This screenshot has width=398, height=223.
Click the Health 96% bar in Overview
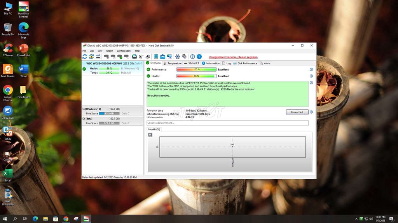(196, 76)
